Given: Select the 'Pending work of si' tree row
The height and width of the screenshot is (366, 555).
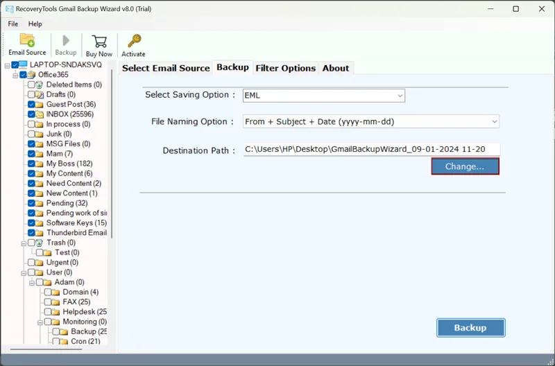Looking at the screenshot, I should pyautogui.click(x=76, y=213).
